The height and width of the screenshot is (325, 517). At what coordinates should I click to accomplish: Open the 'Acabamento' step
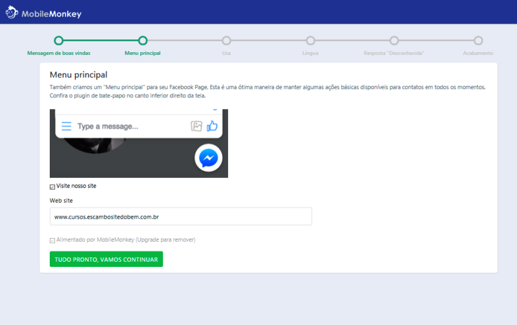[x=478, y=41]
